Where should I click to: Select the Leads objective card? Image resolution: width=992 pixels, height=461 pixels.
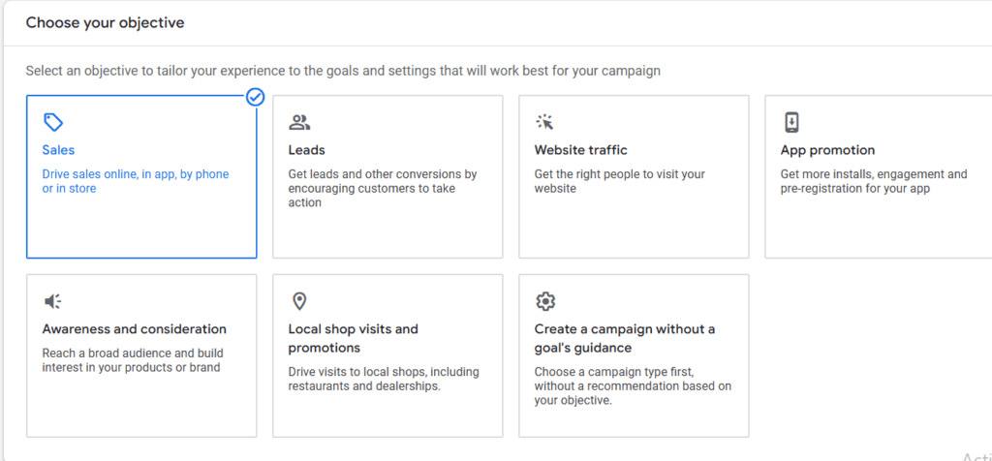387,176
